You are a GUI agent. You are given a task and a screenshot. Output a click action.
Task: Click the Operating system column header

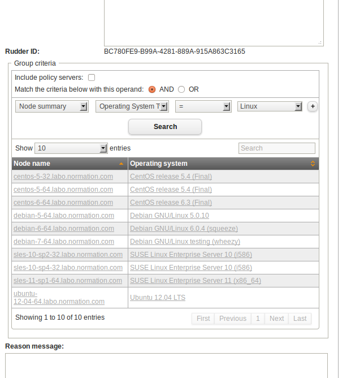point(223,164)
